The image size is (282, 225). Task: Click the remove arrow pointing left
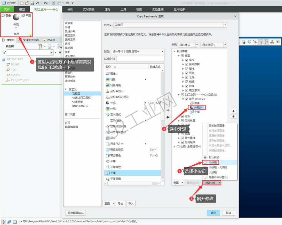point(168,117)
